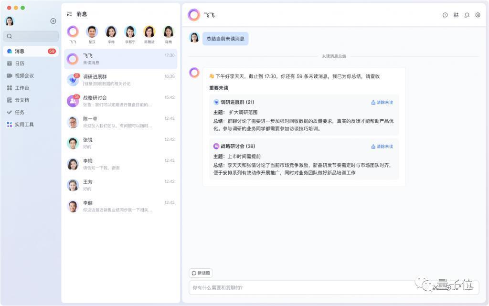
Task: Open 视频会议 (Video Meetings) from the sidebar
Action: [x=23, y=75]
